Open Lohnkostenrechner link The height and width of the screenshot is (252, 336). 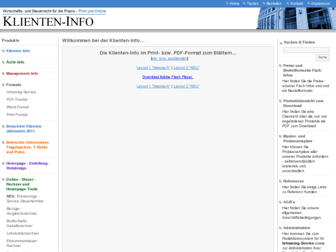[x=23, y=234]
